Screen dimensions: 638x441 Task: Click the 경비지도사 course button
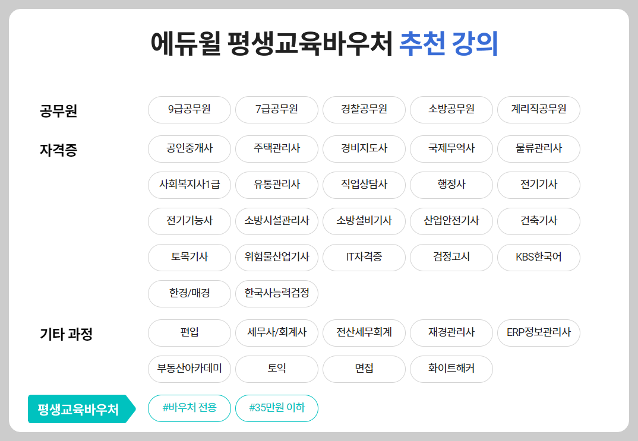[x=364, y=149]
